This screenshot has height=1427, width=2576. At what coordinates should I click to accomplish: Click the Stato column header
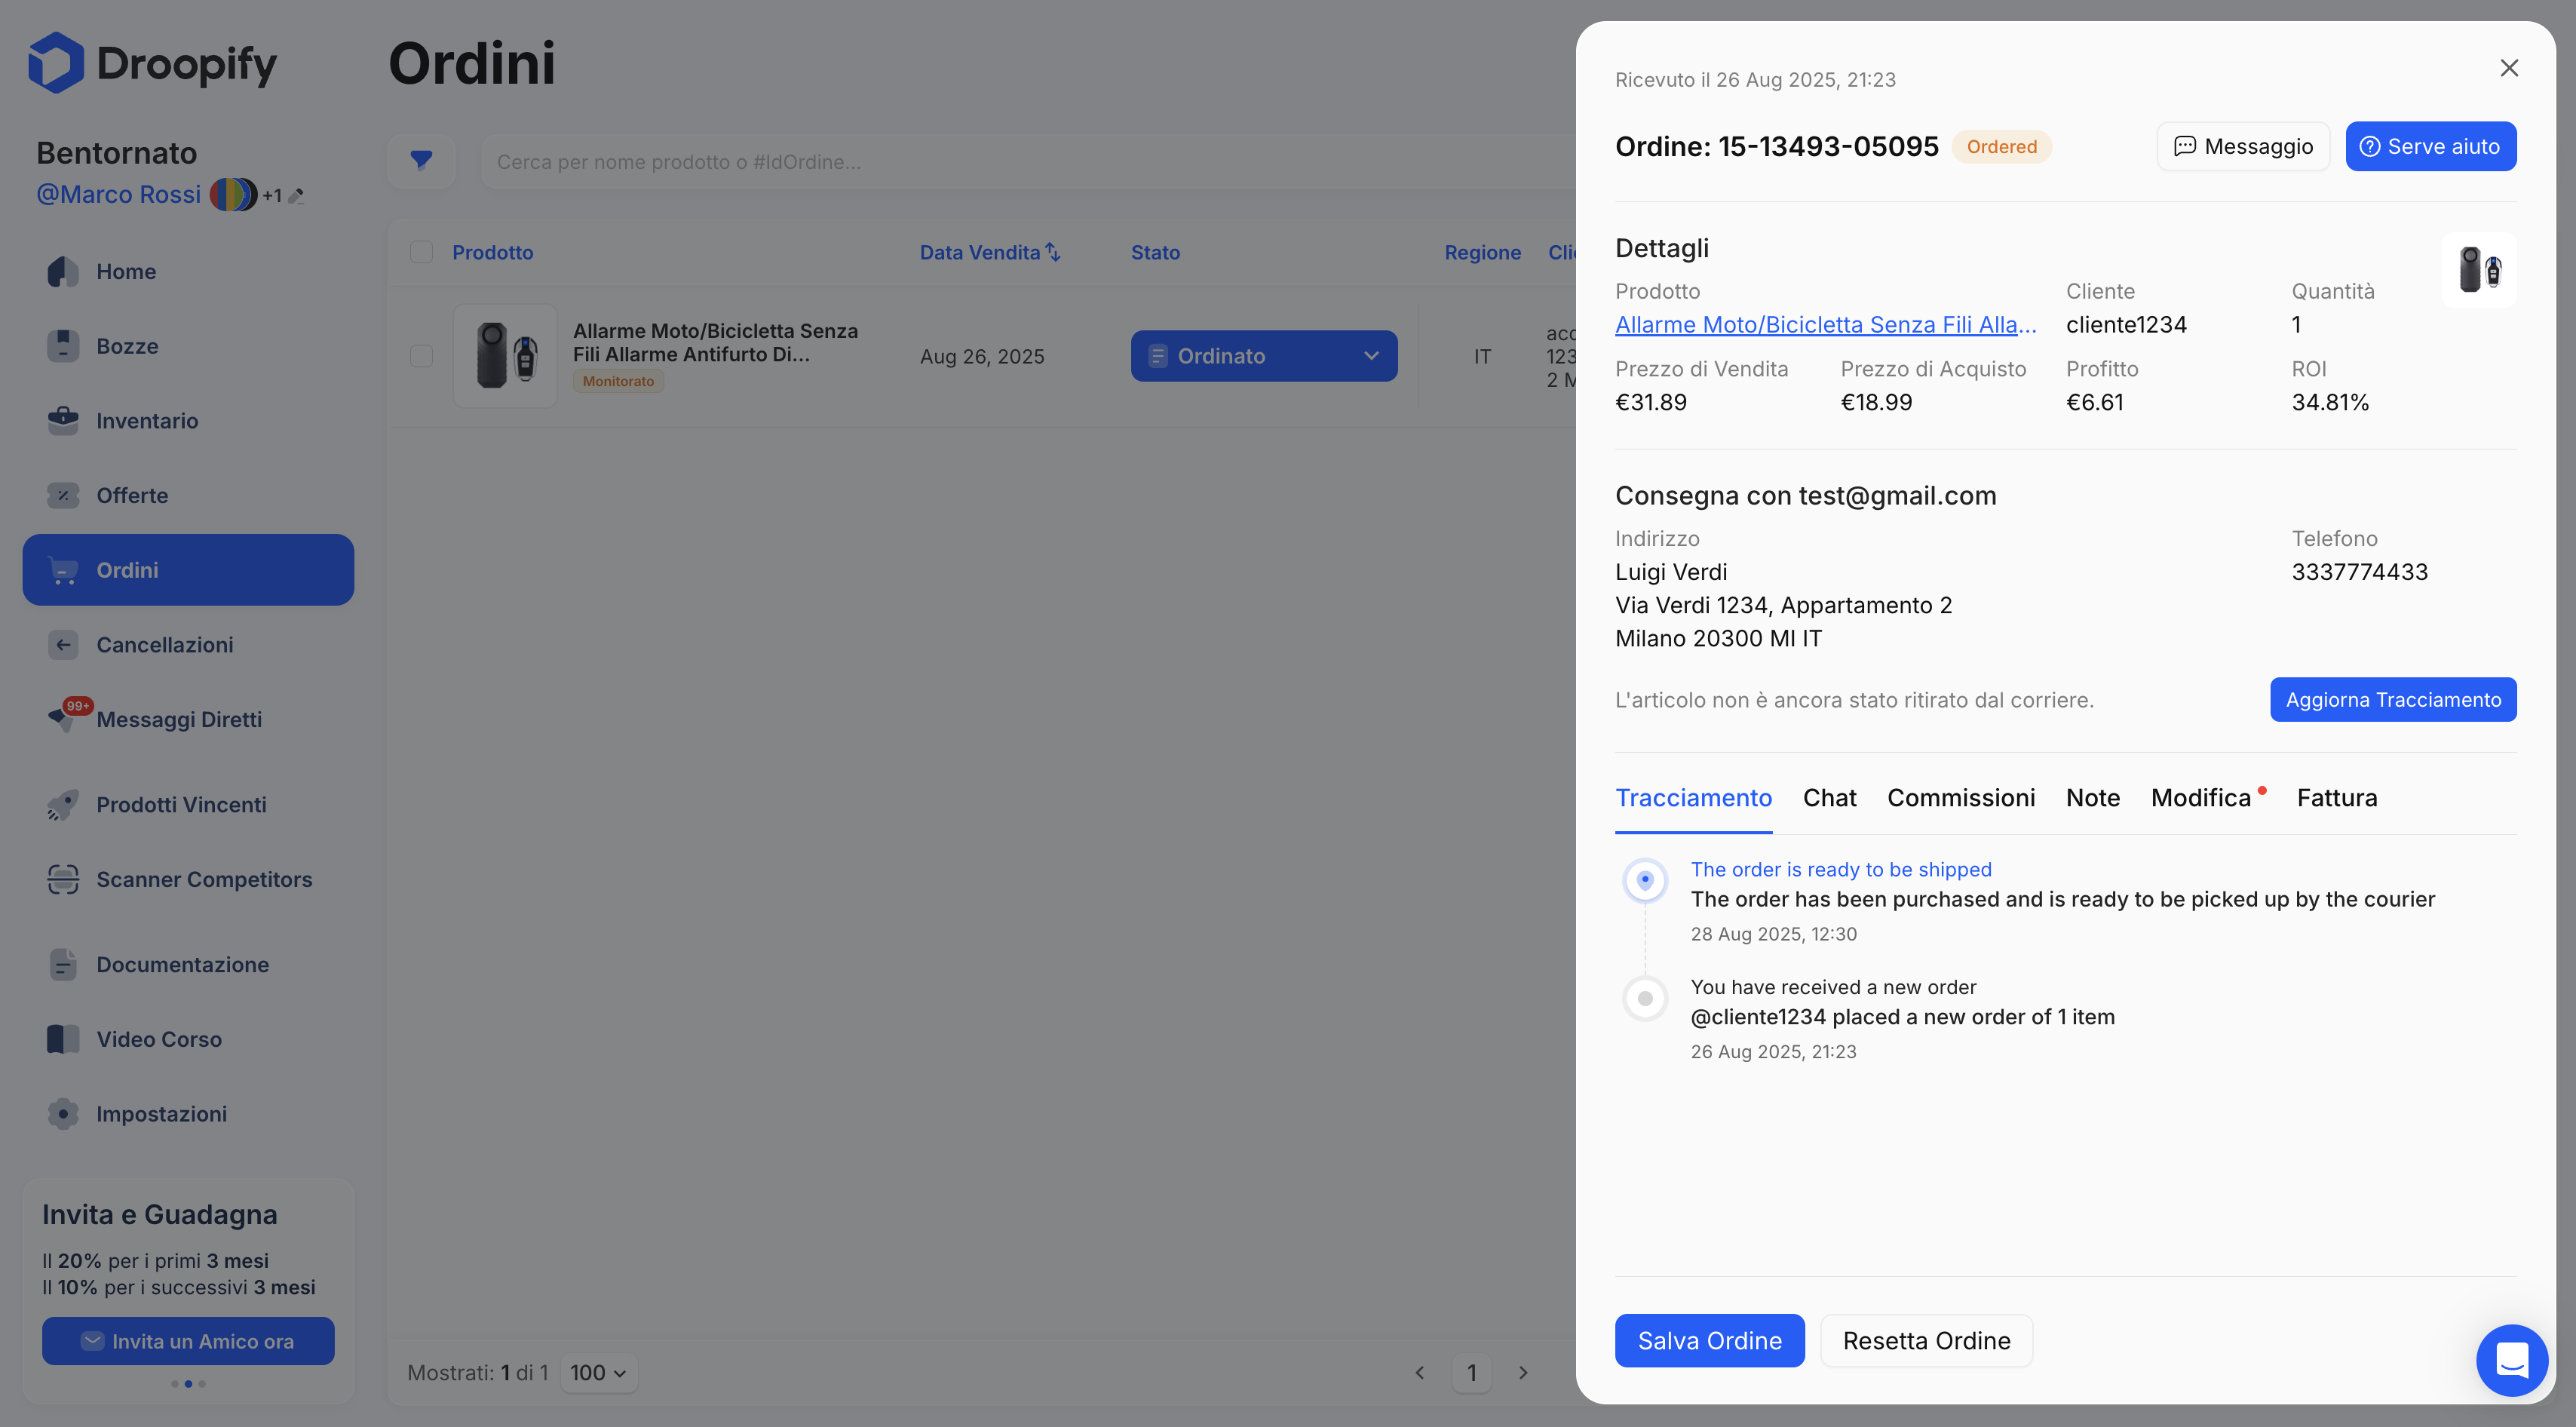tap(1155, 252)
